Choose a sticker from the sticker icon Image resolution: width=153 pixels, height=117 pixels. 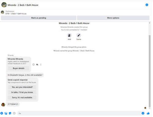tap(10, 113)
